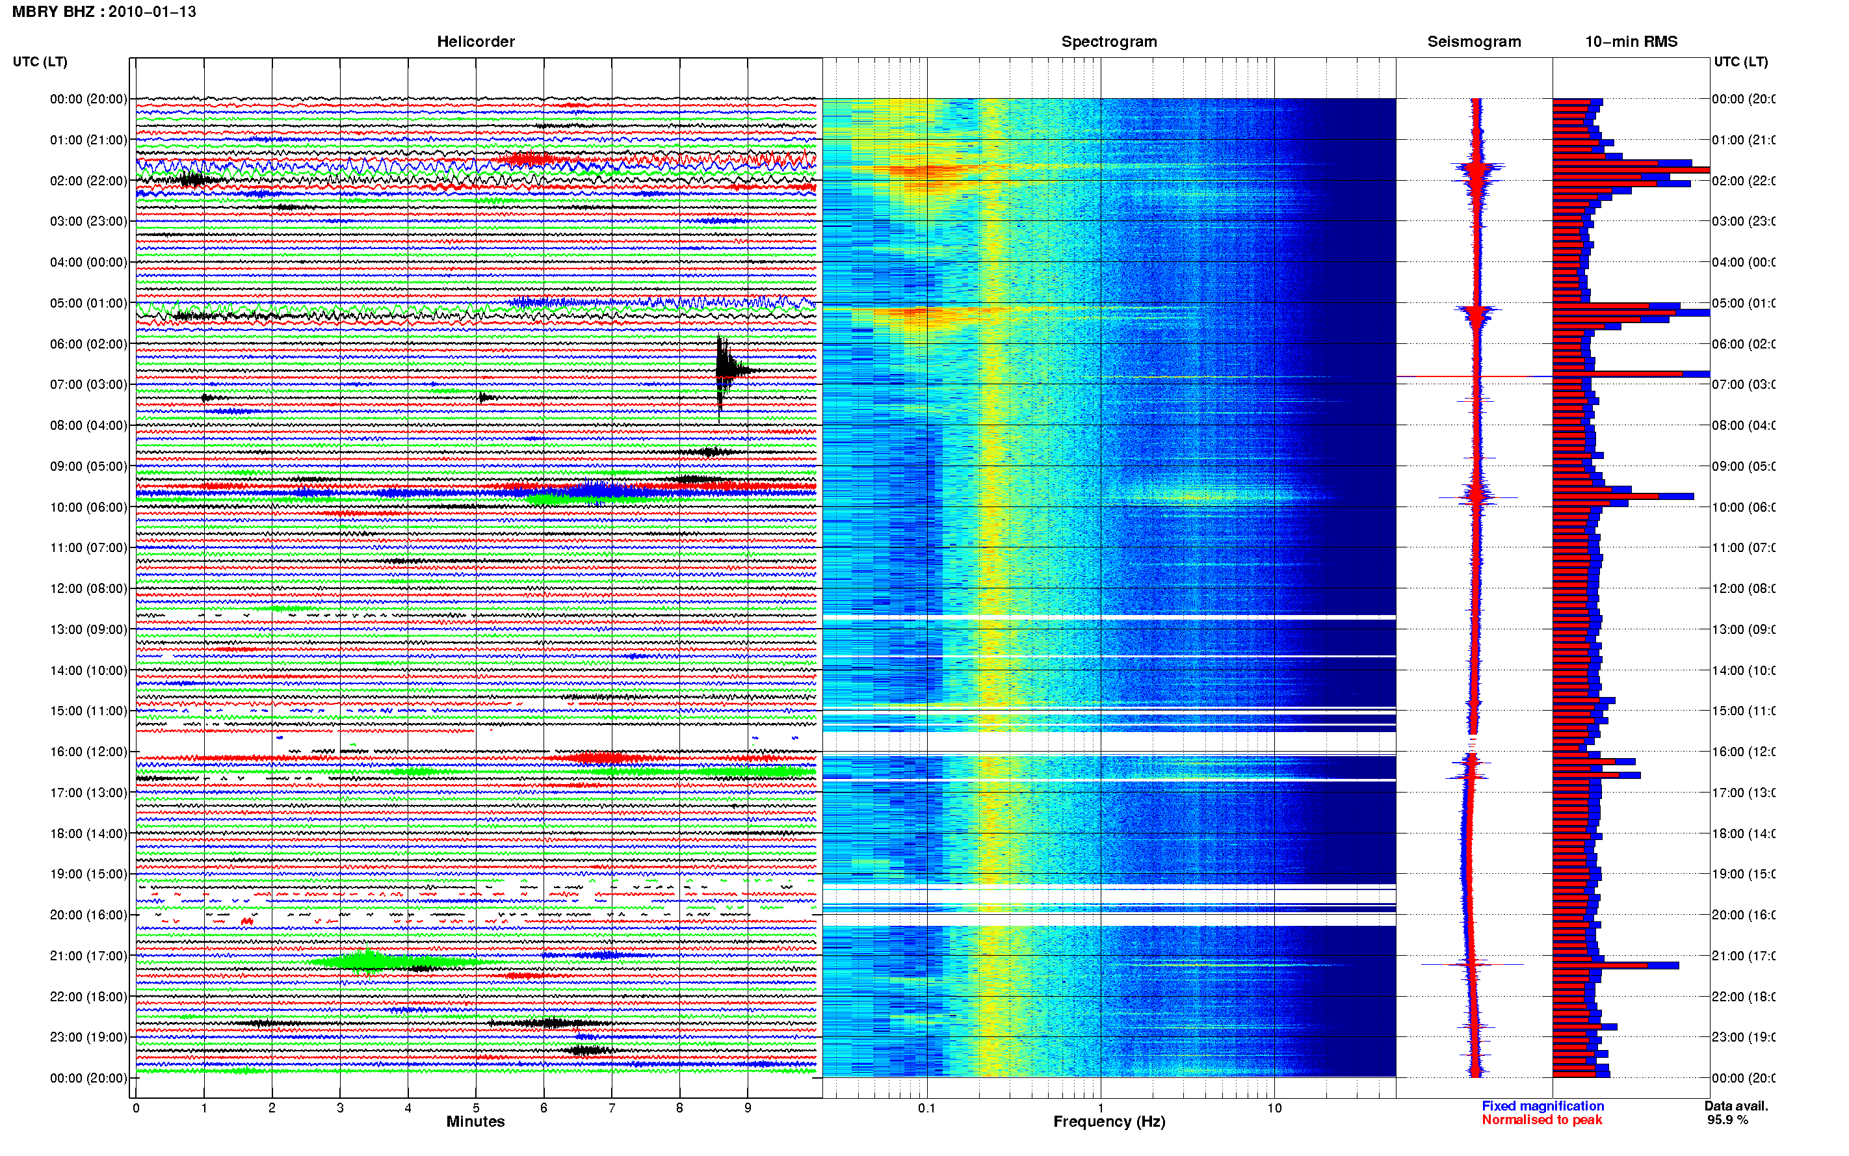
Task: Select the left '23:00 (19:00)' time label
Action: (88, 1037)
